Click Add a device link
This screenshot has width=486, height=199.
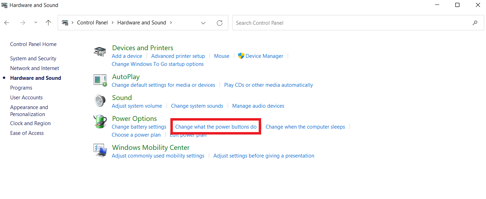[127, 56]
